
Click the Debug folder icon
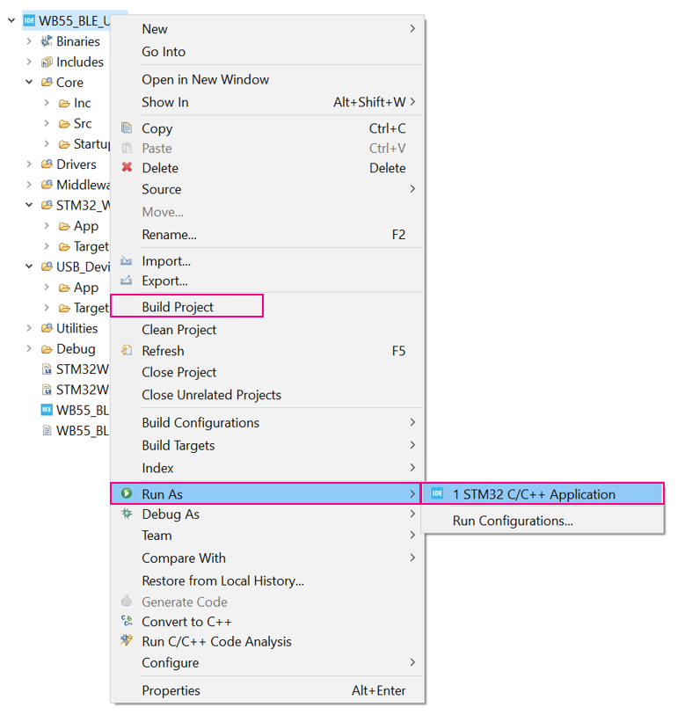click(x=47, y=349)
